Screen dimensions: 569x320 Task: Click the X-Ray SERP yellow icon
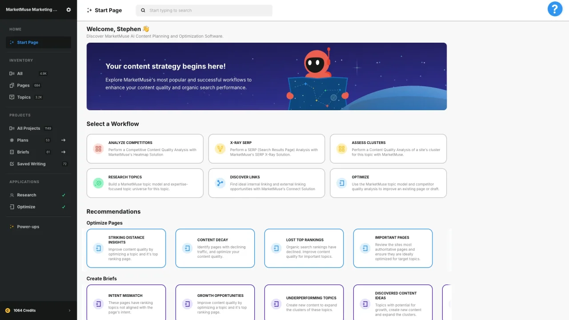pos(220,148)
